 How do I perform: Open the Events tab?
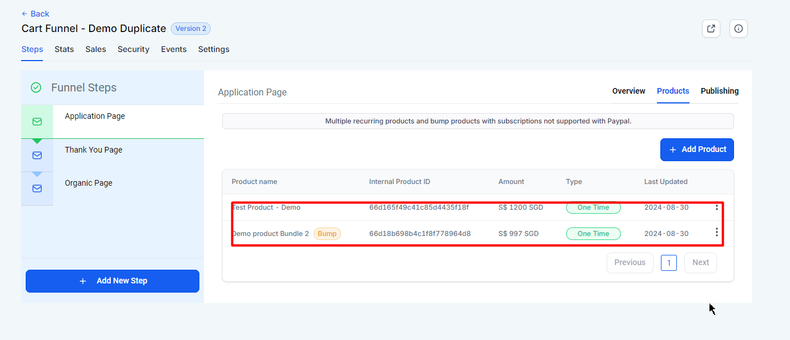[174, 49]
